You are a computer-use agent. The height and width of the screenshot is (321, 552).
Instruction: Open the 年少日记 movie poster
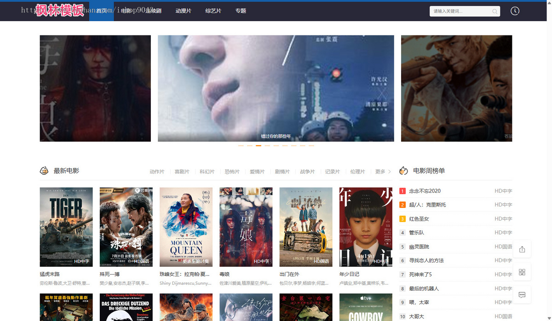366,227
